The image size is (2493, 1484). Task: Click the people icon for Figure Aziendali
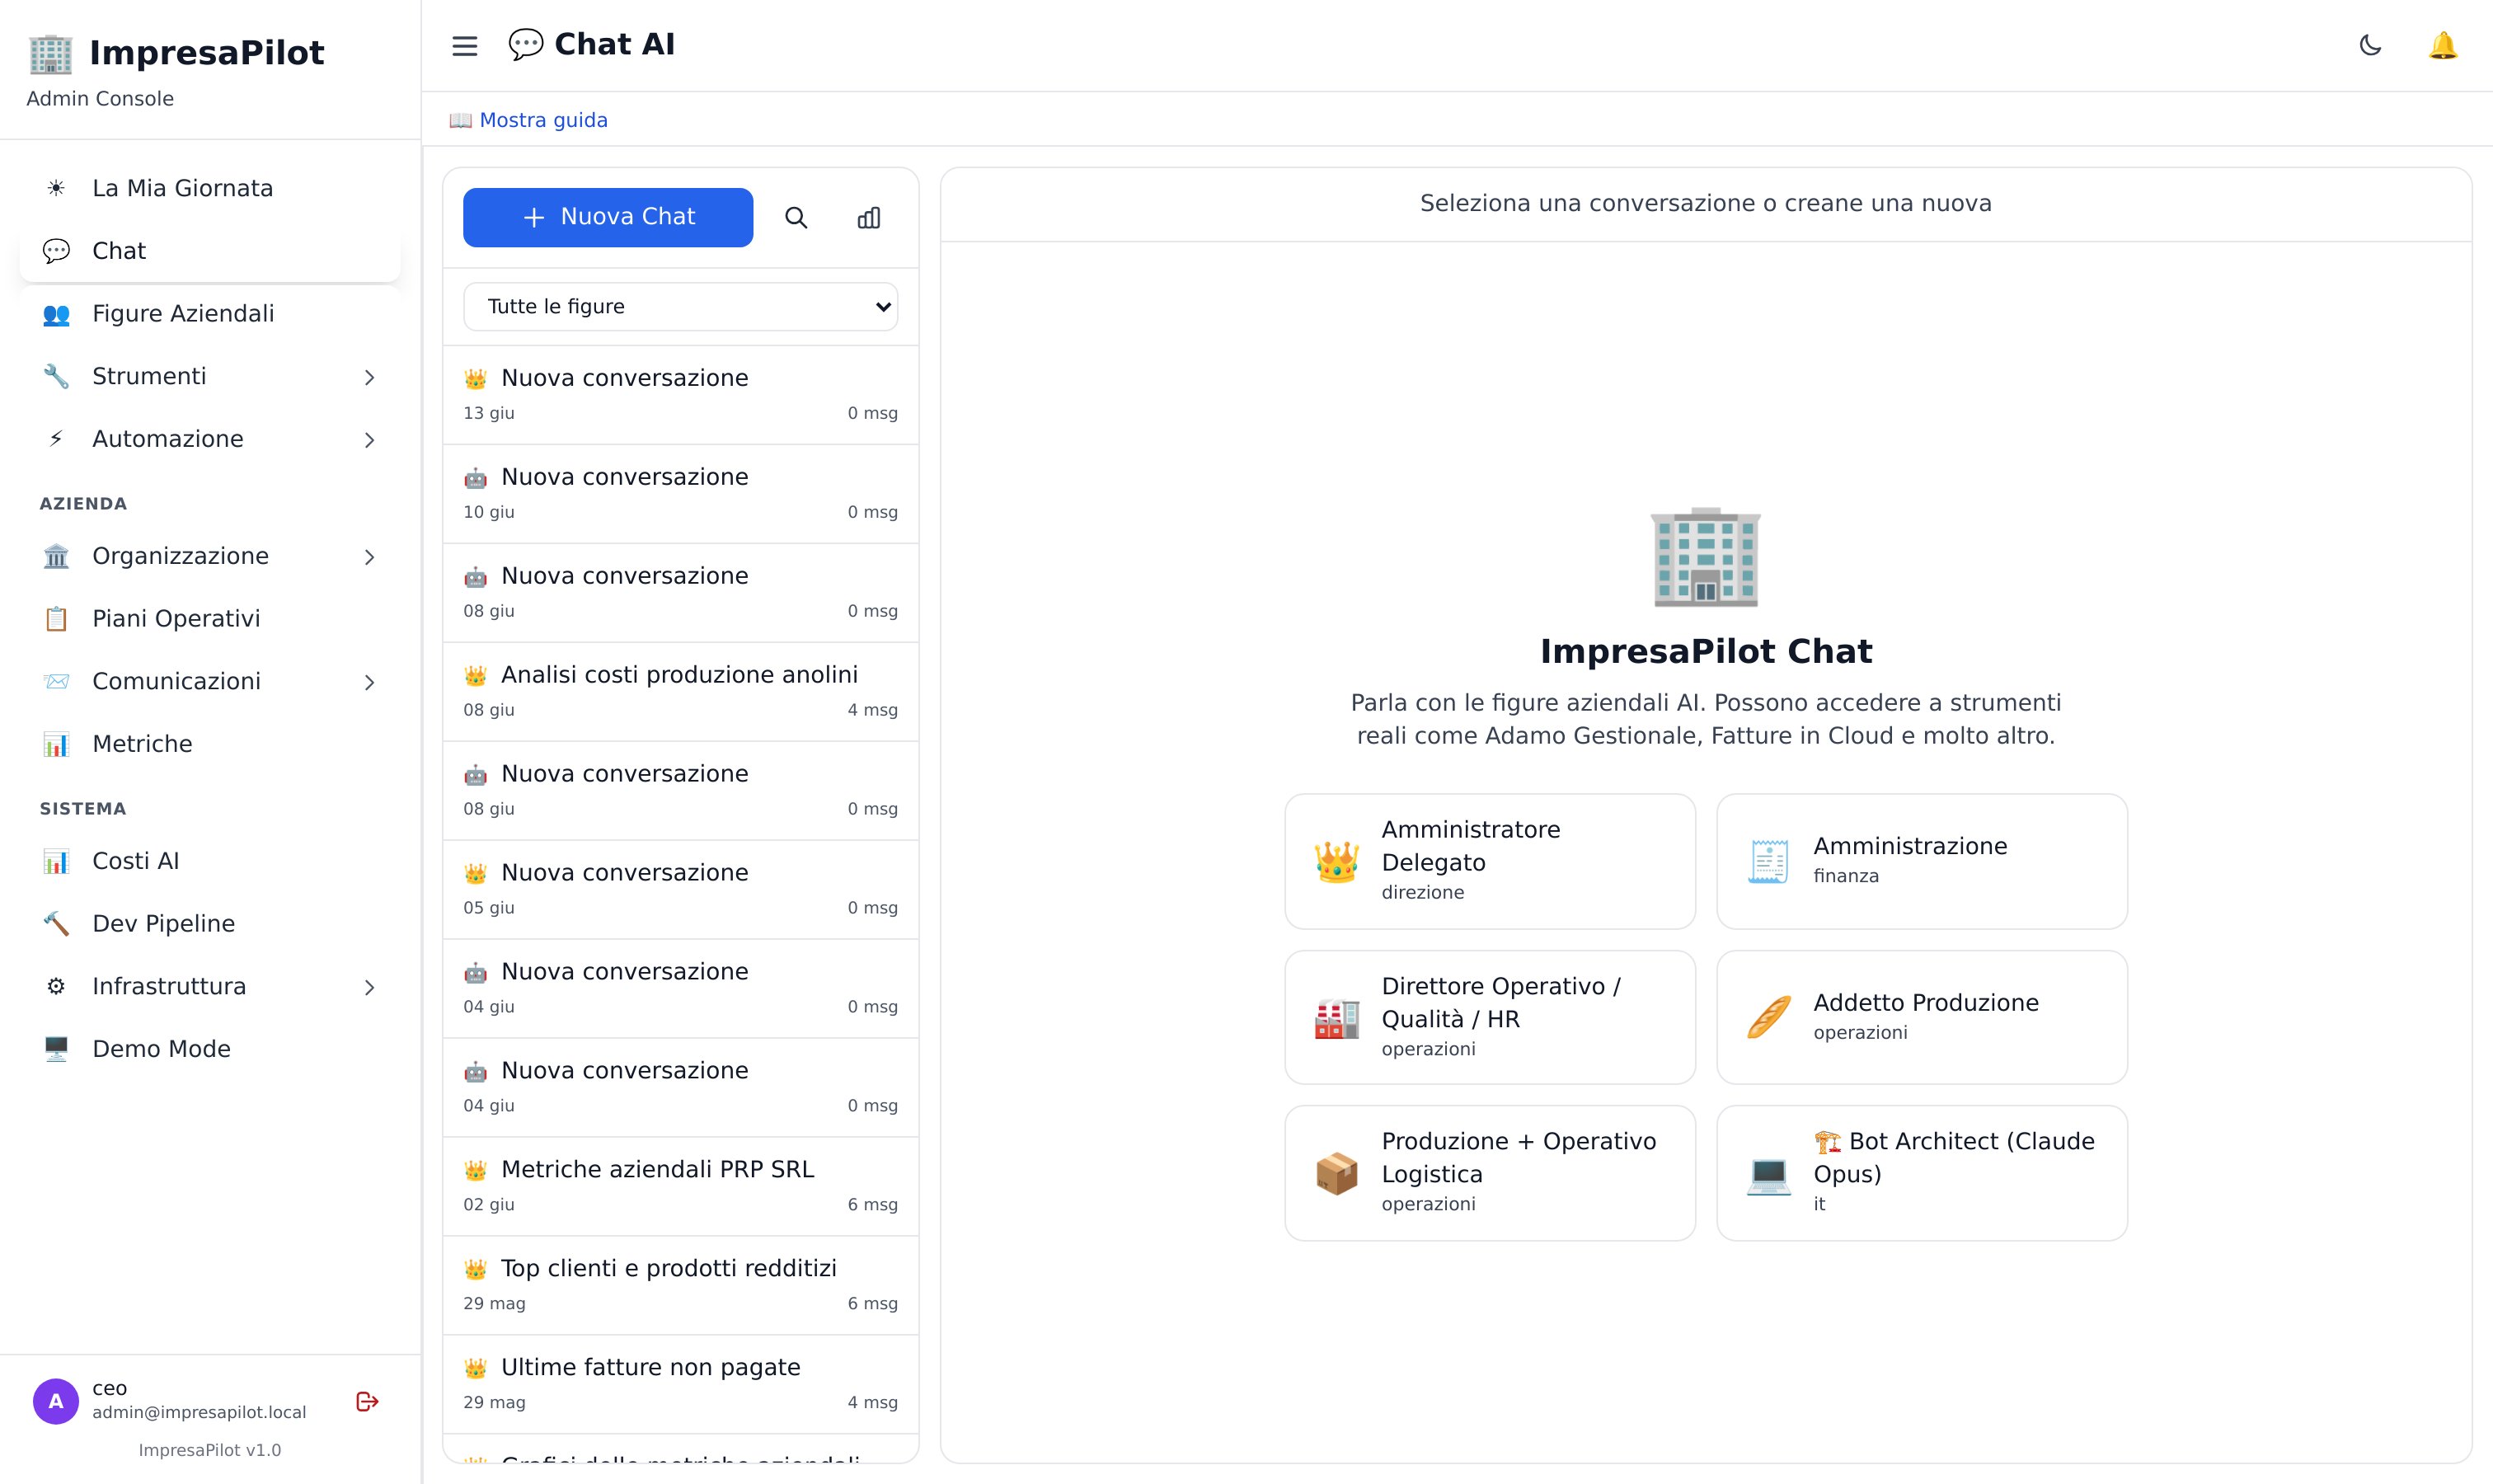56,314
